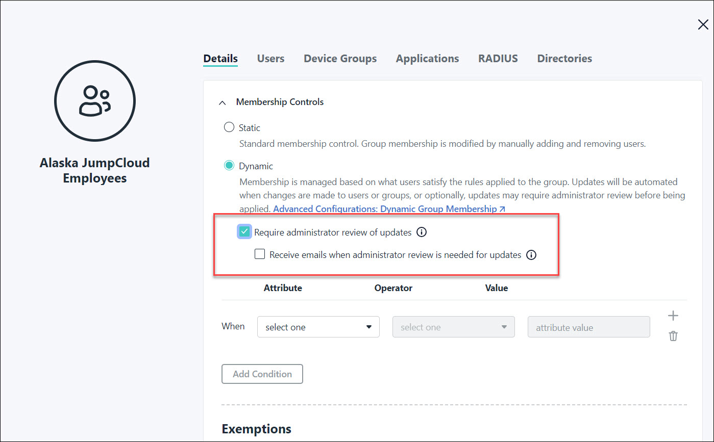Screen dimensions: 714x442
Task: Delete the condition row via trash icon
Action: pos(673,335)
